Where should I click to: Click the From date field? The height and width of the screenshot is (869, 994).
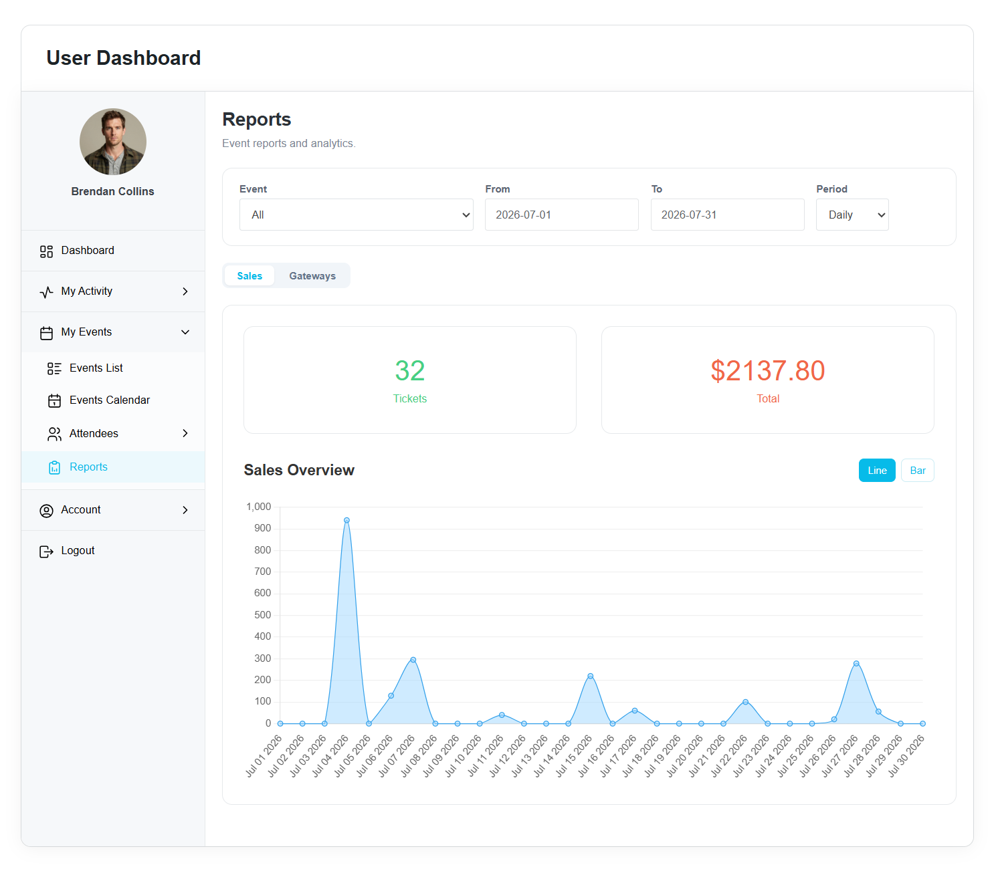pyautogui.click(x=562, y=215)
